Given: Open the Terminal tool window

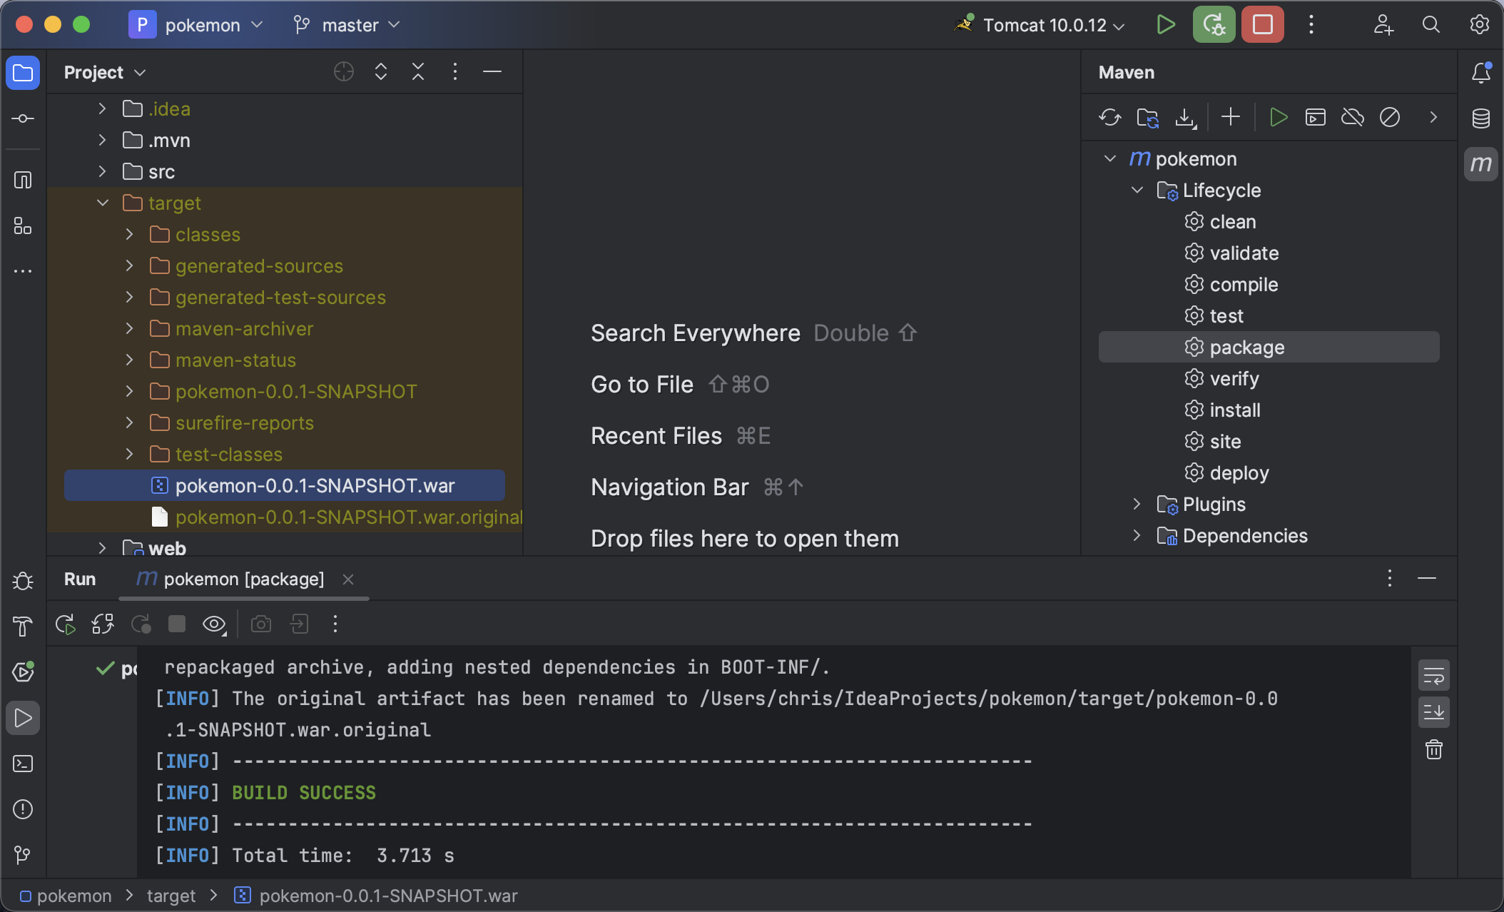Looking at the screenshot, I should 23,764.
